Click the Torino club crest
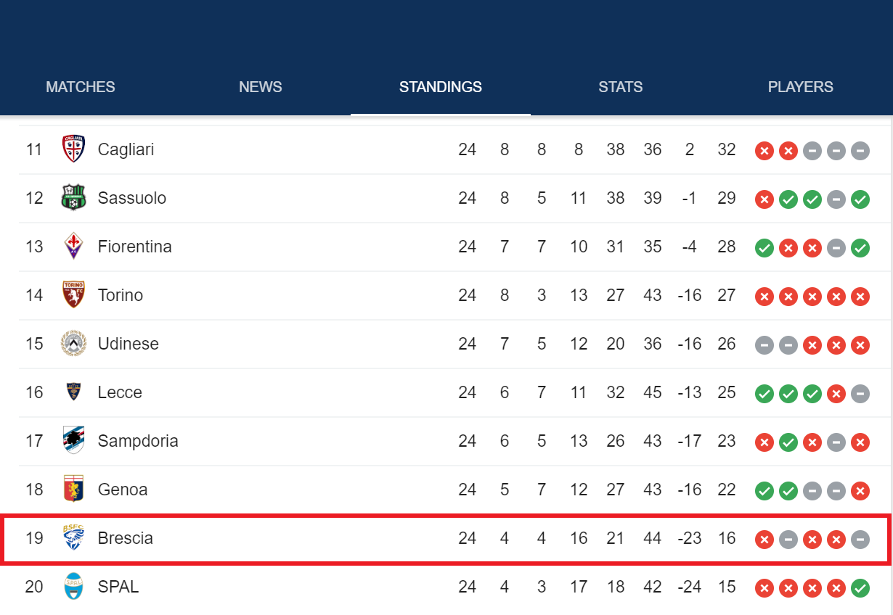This screenshot has width=893, height=615. (73, 295)
